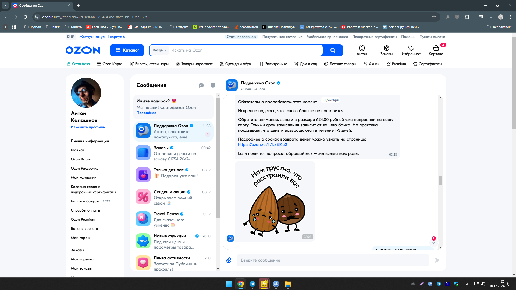Change delivery address Жемчужная ул.
Viewport: 516px width, 290px height.
tap(102, 37)
